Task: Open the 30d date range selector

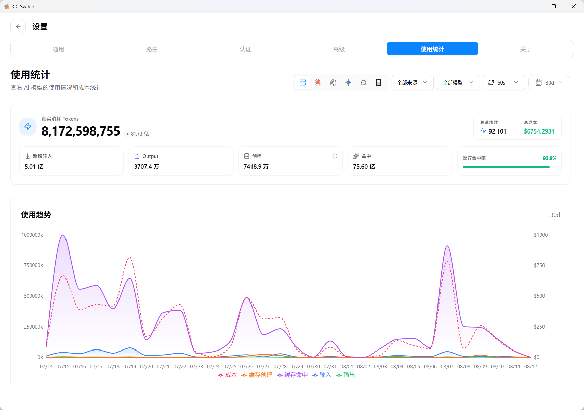Action: click(549, 83)
